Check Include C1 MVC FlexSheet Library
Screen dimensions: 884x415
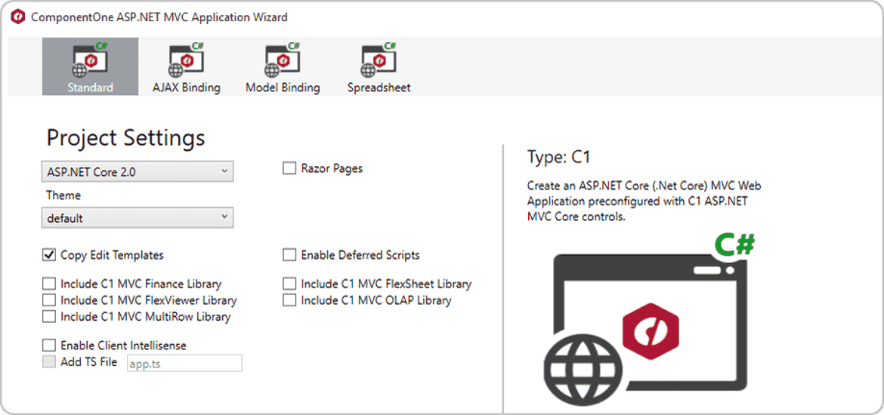pyautogui.click(x=289, y=284)
